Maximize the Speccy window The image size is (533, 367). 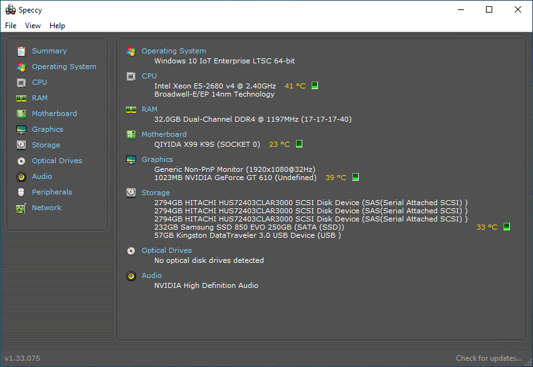point(489,9)
